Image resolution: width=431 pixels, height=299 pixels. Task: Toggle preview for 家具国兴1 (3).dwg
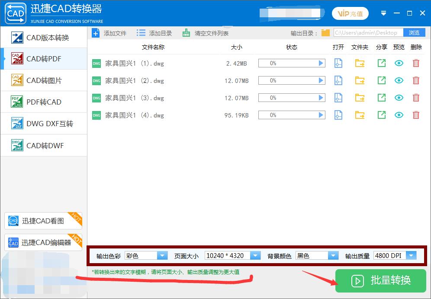399,98
